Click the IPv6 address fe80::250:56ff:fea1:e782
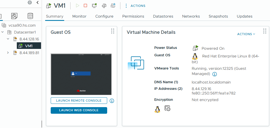The width and height of the screenshot is (270, 128). click(214, 93)
